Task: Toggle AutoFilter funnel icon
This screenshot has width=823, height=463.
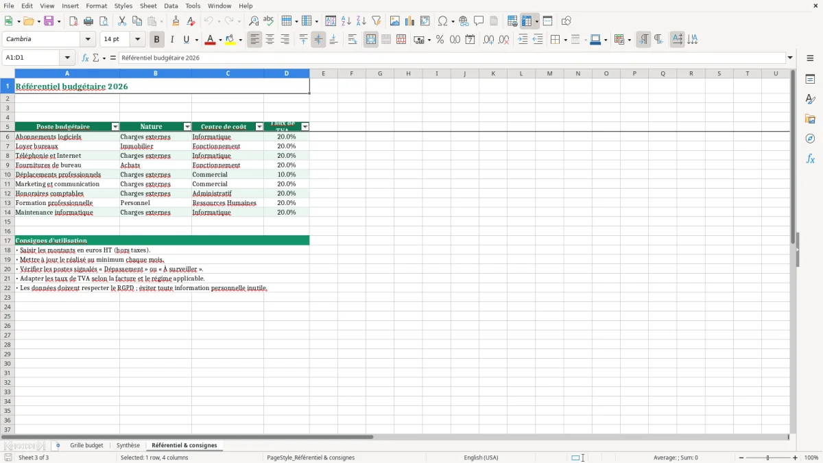Action: [377, 21]
